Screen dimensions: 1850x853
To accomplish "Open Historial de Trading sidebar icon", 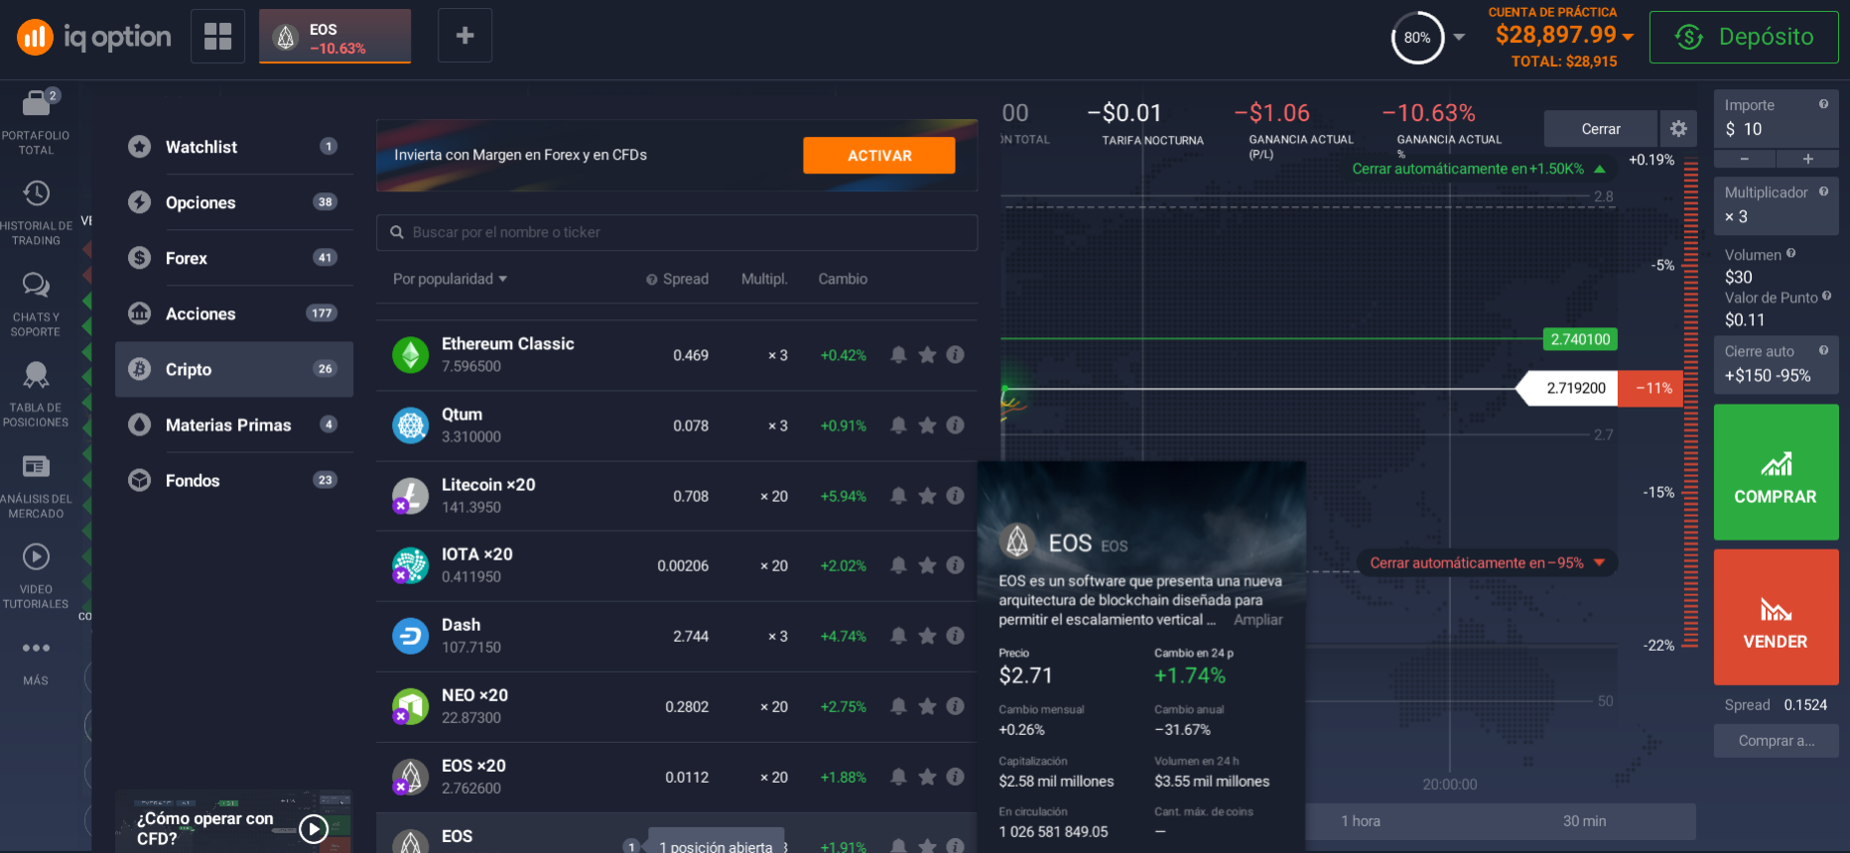I will [37, 193].
